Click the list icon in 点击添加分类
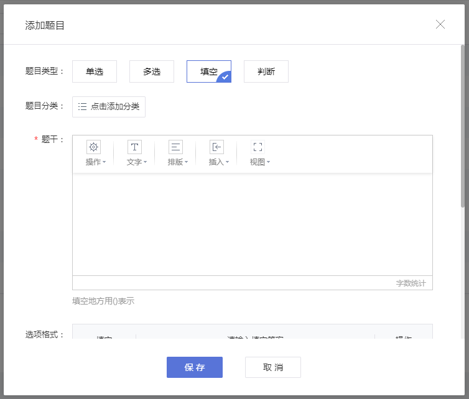 82,107
